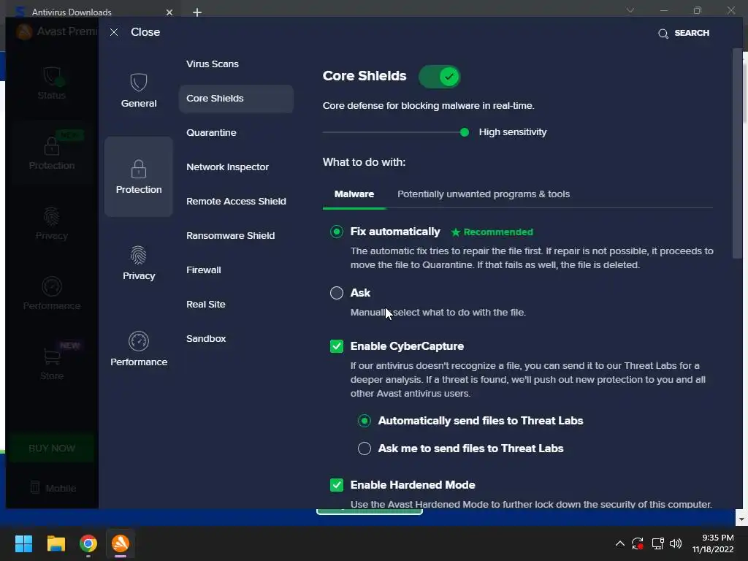Click the sync status tray icon
Viewport: 748px width, 561px height.
(637, 543)
